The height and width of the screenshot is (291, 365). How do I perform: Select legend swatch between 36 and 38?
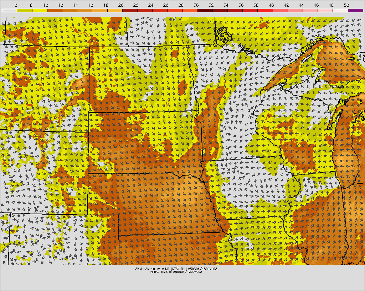tap(250, 10)
